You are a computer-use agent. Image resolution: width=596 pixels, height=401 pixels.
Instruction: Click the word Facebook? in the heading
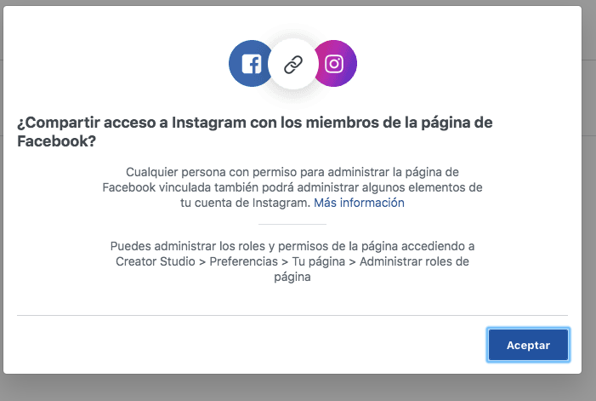(x=57, y=141)
